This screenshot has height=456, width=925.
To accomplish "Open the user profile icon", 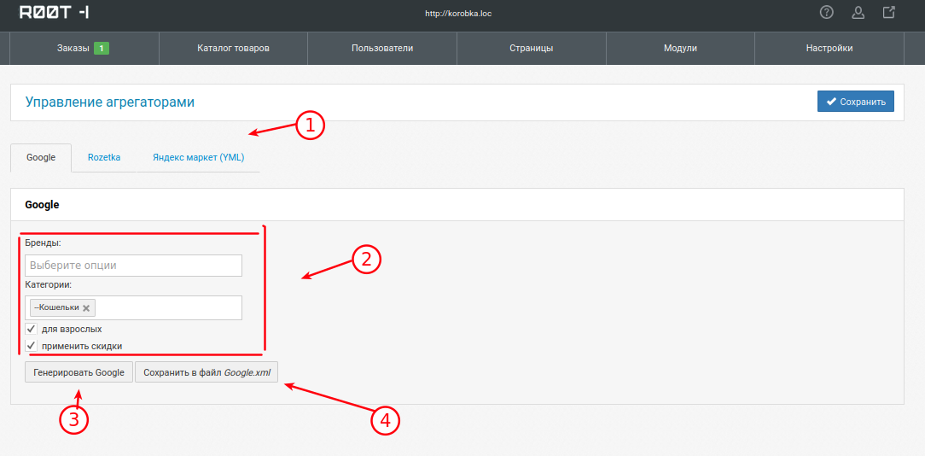I will pos(858,13).
